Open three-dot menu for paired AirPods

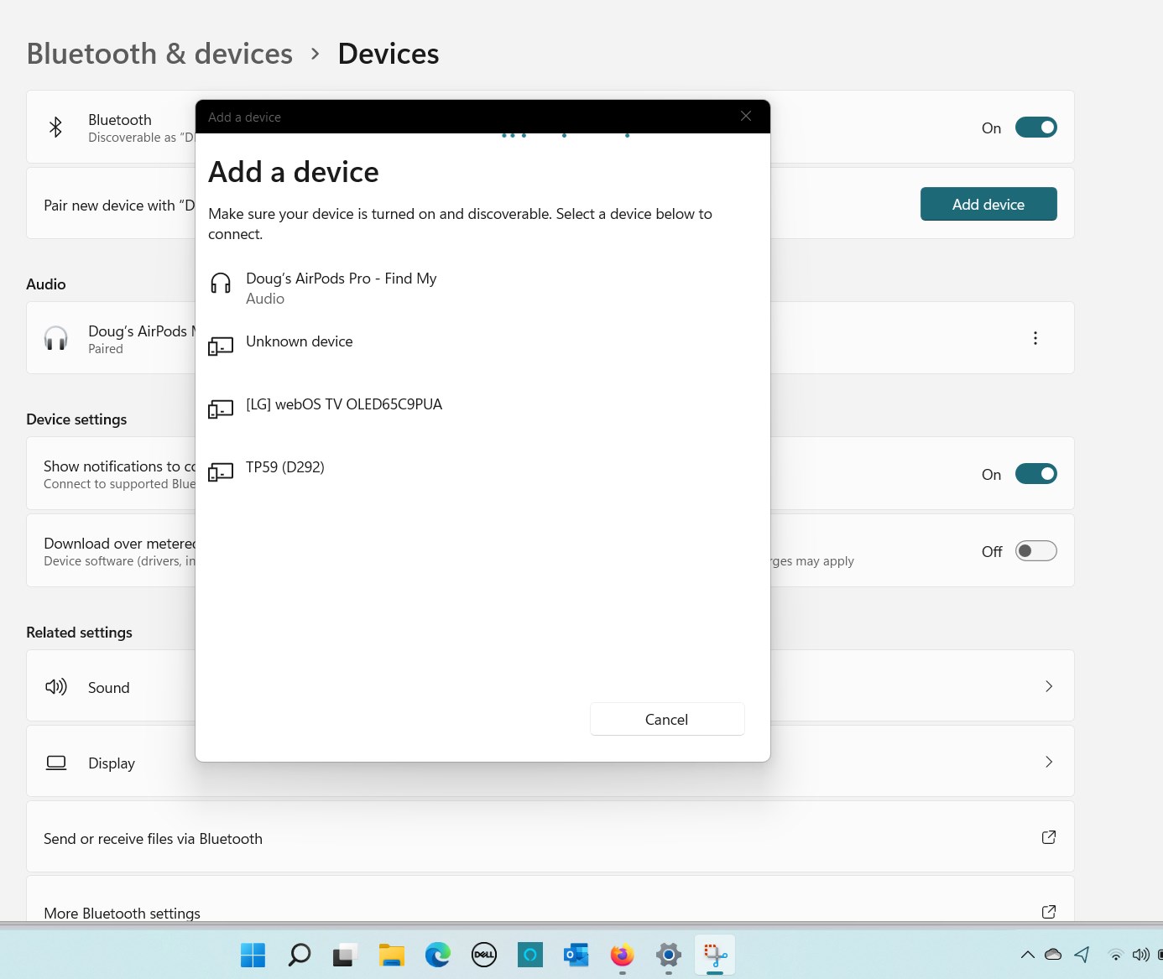pos(1035,338)
